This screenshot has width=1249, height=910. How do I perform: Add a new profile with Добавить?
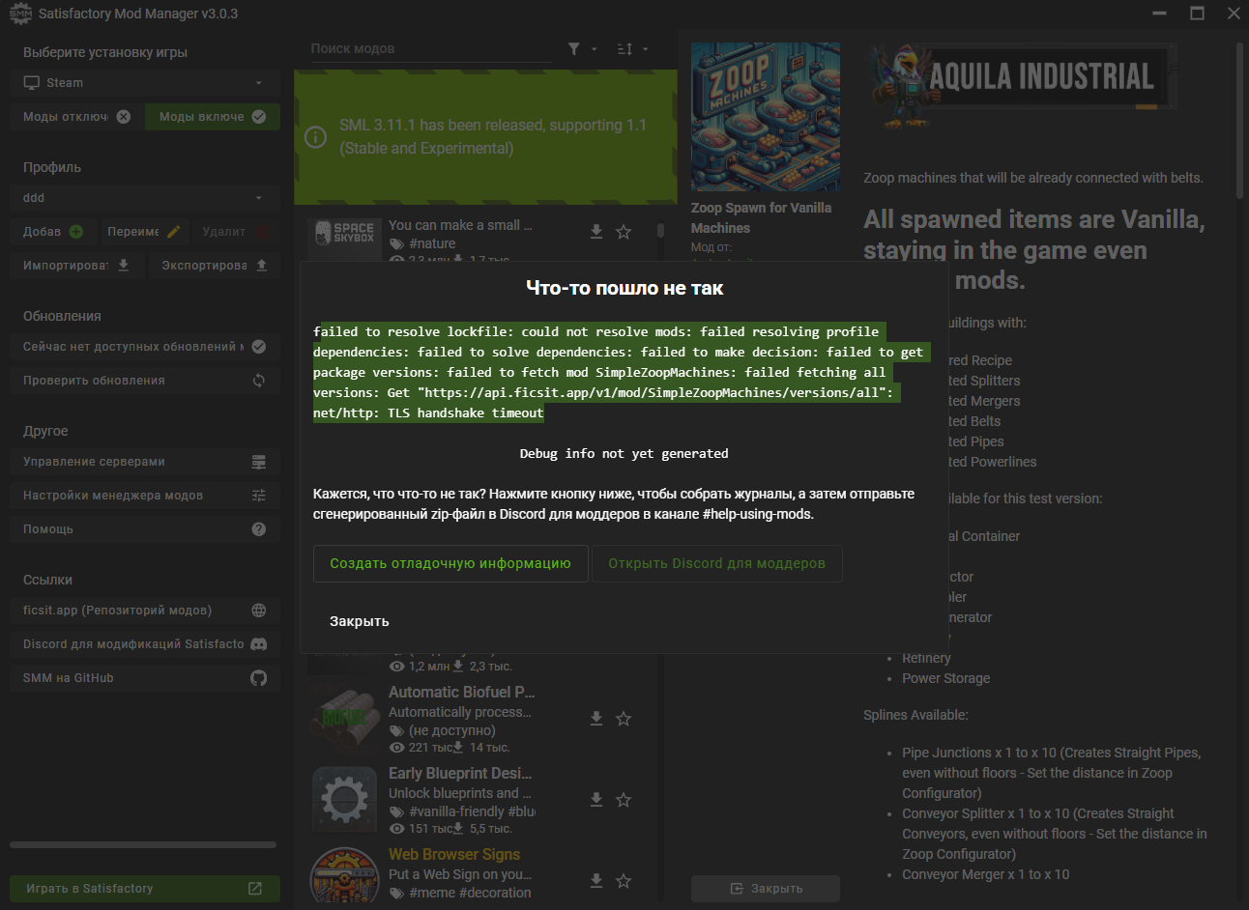(53, 232)
